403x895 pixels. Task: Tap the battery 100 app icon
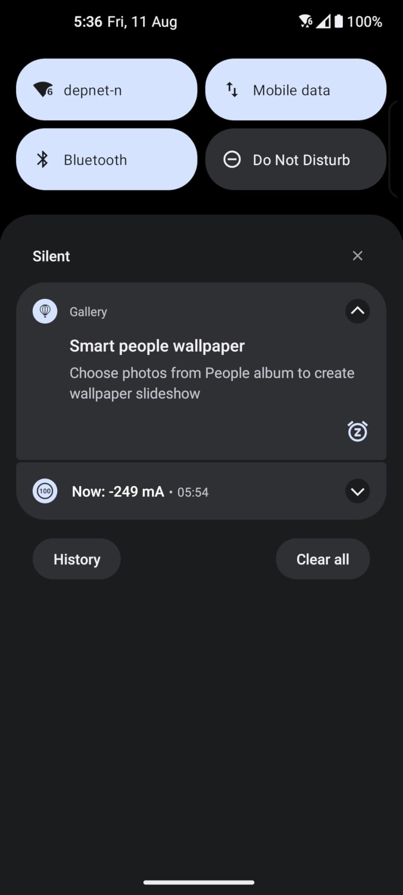pyautogui.click(x=45, y=491)
